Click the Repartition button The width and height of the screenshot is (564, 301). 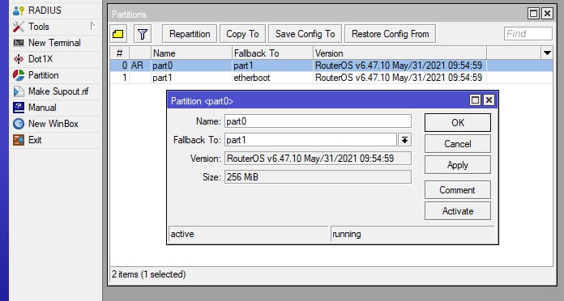[190, 34]
